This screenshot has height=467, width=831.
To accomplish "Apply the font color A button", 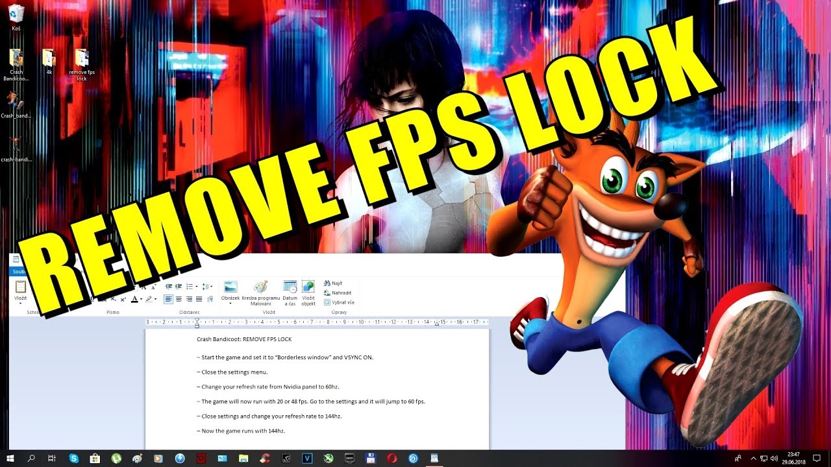I will click(134, 299).
